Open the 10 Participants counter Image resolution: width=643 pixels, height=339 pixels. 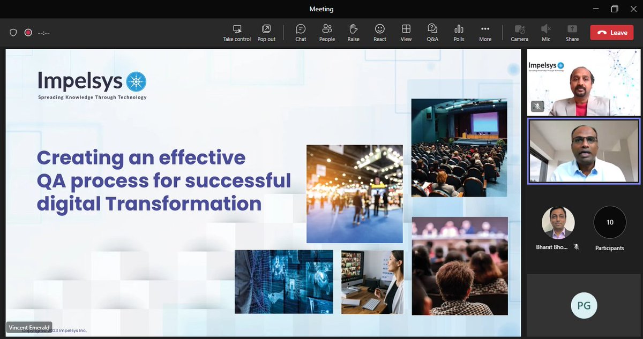[609, 221]
